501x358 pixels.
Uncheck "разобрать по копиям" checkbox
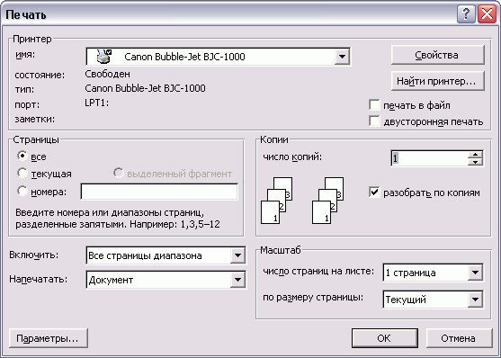(374, 192)
